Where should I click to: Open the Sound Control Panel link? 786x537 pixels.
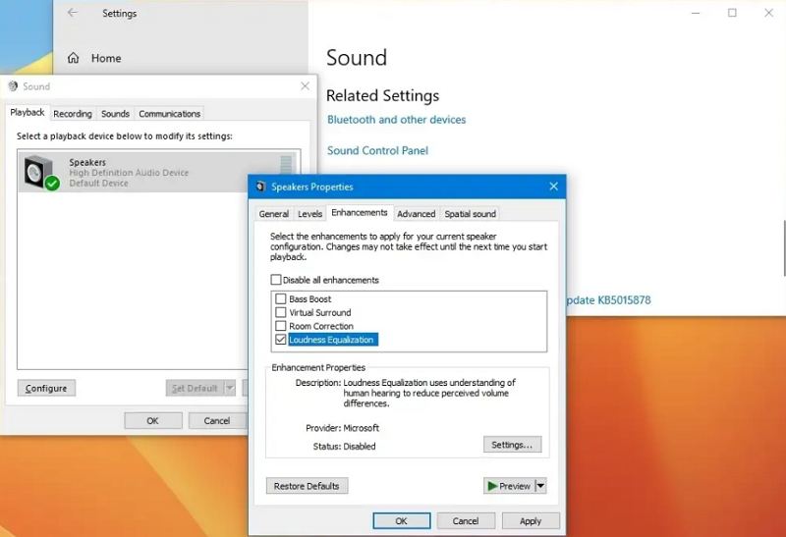(377, 151)
